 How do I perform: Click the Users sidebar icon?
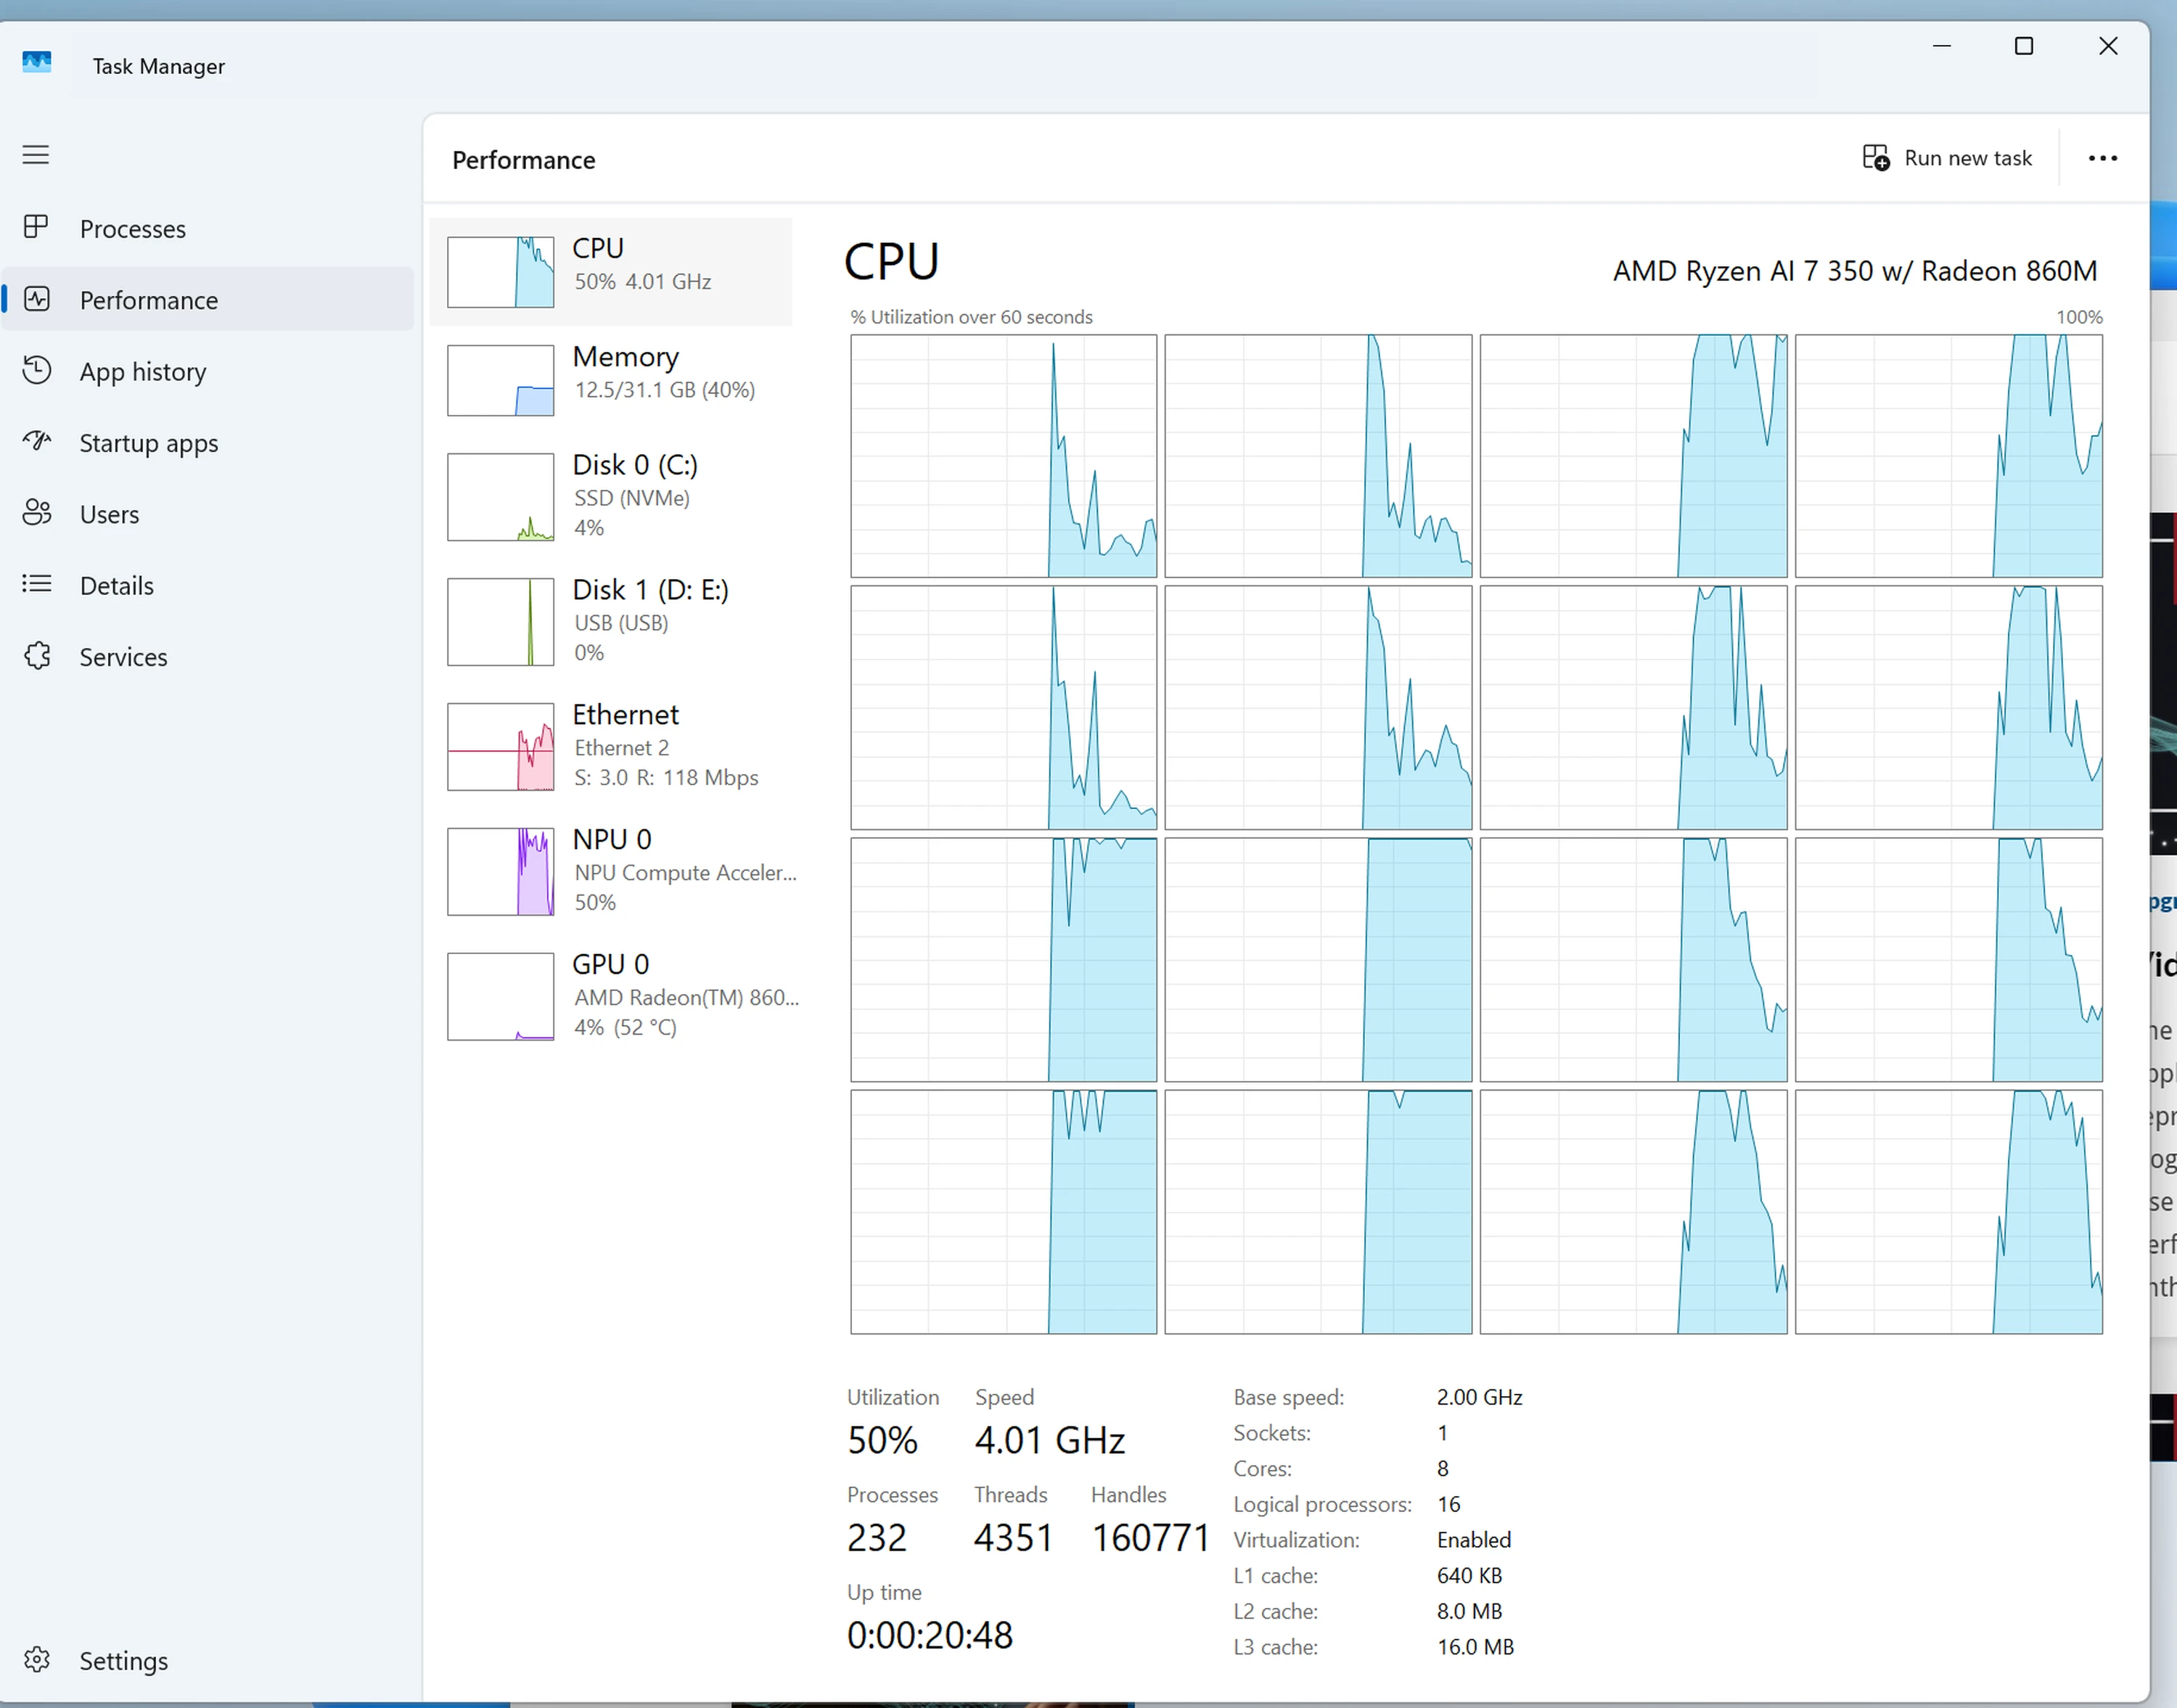point(36,513)
